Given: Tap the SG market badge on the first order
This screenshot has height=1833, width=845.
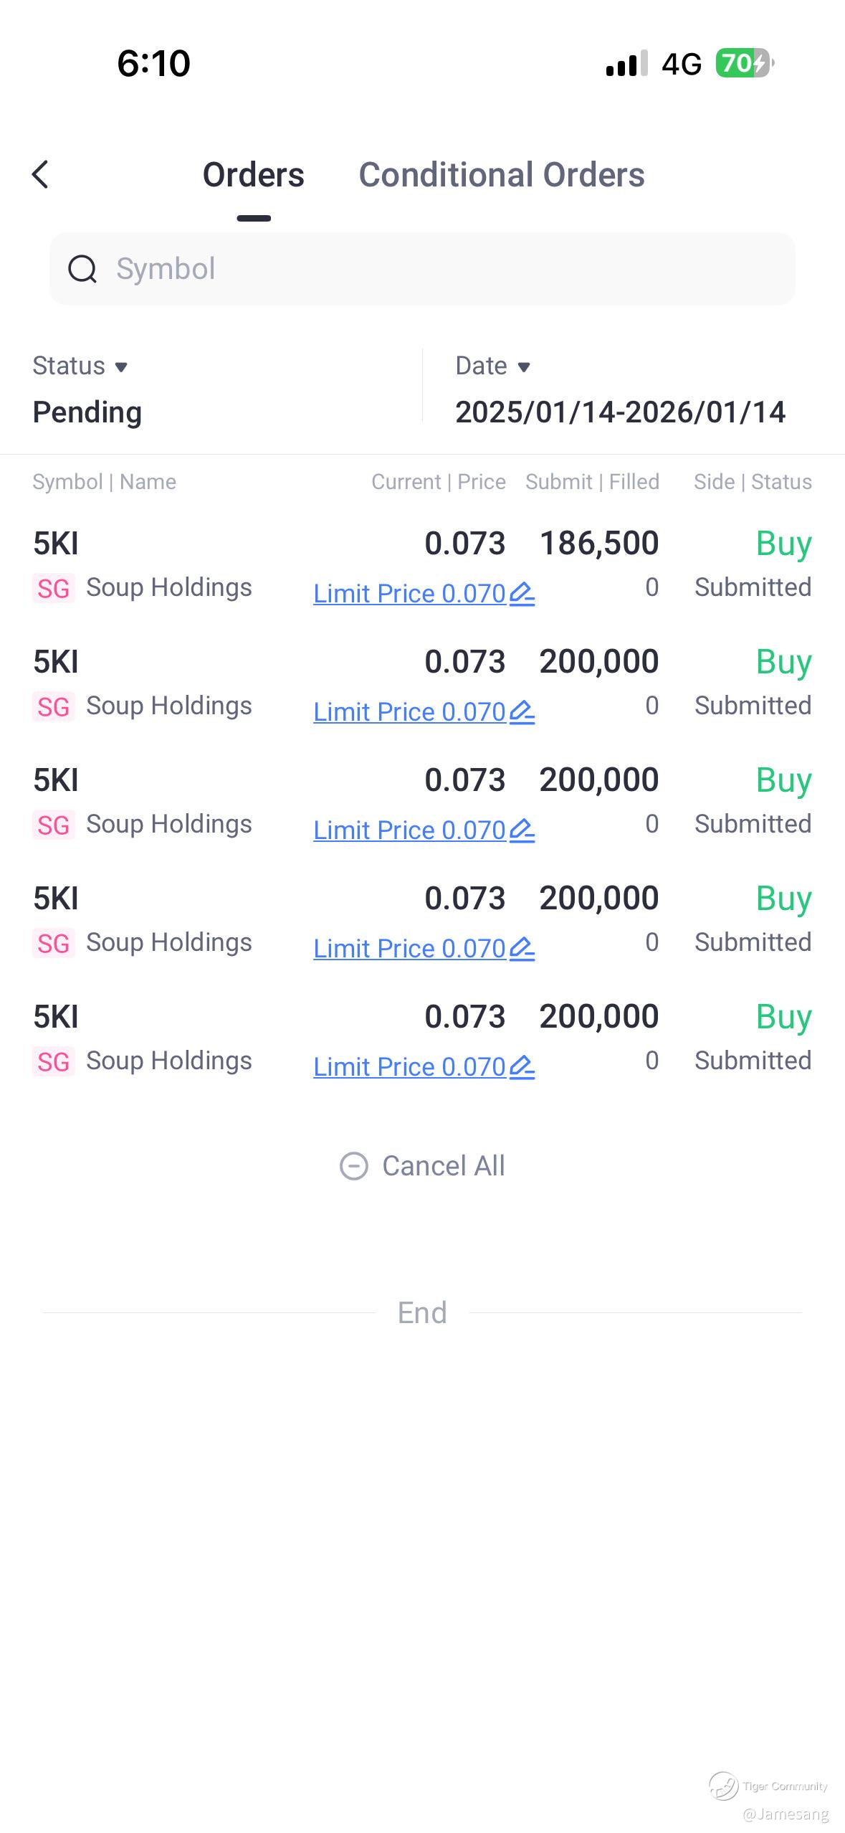Looking at the screenshot, I should point(54,589).
